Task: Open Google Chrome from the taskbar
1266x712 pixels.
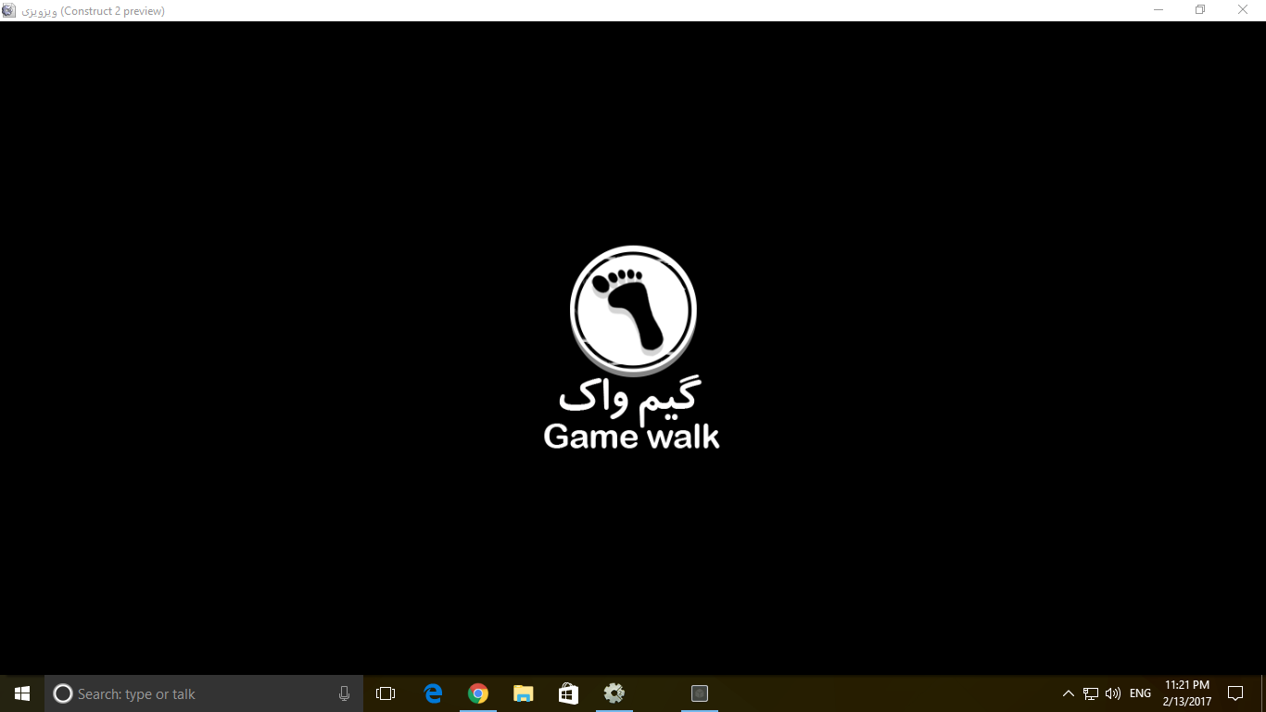Action: [x=478, y=693]
